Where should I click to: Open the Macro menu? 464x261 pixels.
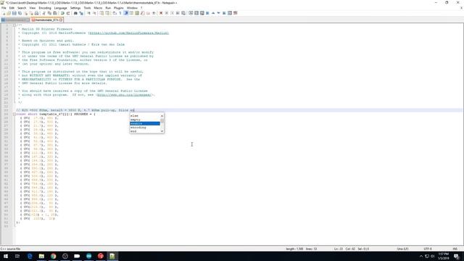click(x=98, y=8)
